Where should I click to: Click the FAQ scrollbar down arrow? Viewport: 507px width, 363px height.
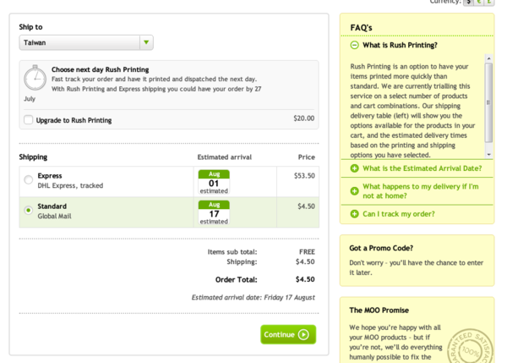click(x=488, y=155)
